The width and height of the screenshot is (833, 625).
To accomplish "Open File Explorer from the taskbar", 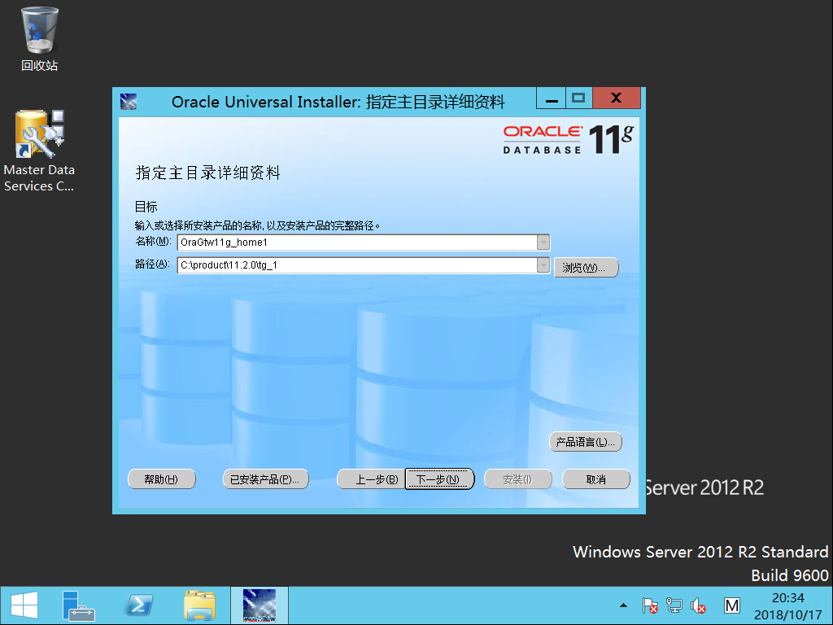I will (199, 605).
